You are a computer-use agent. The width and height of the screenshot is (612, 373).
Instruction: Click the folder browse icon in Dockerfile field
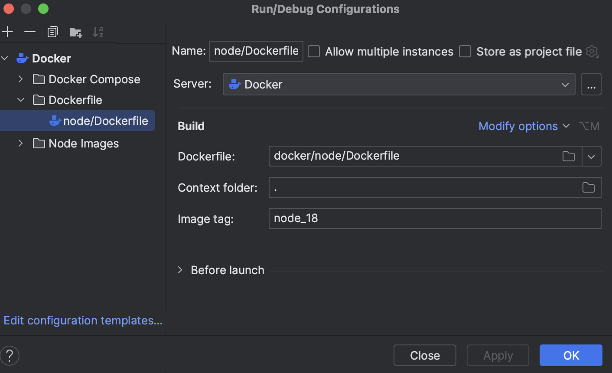click(568, 156)
